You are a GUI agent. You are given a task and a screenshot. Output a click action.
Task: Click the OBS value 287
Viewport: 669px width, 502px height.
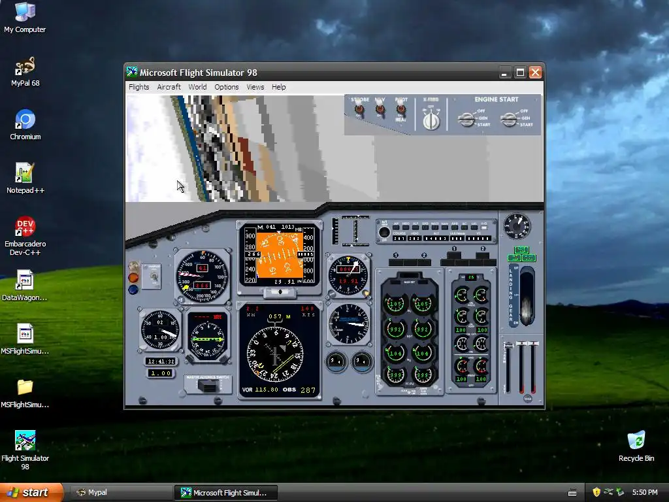coord(308,390)
